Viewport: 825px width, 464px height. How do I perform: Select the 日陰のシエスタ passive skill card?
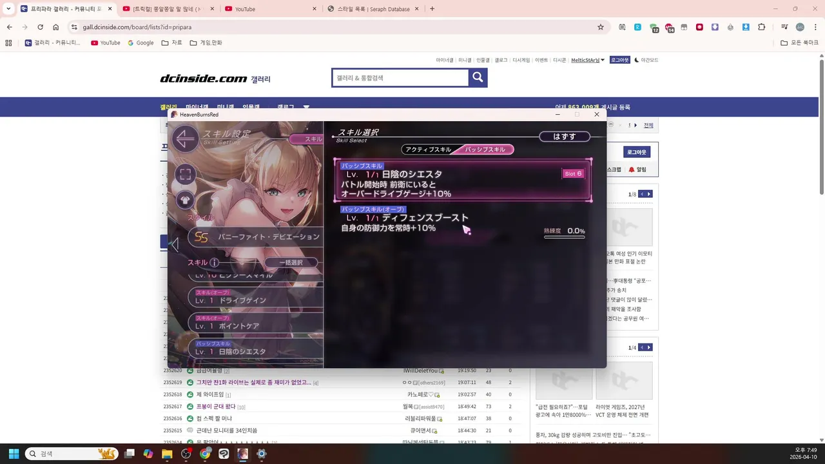pyautogui.click(x=463, y=180)
